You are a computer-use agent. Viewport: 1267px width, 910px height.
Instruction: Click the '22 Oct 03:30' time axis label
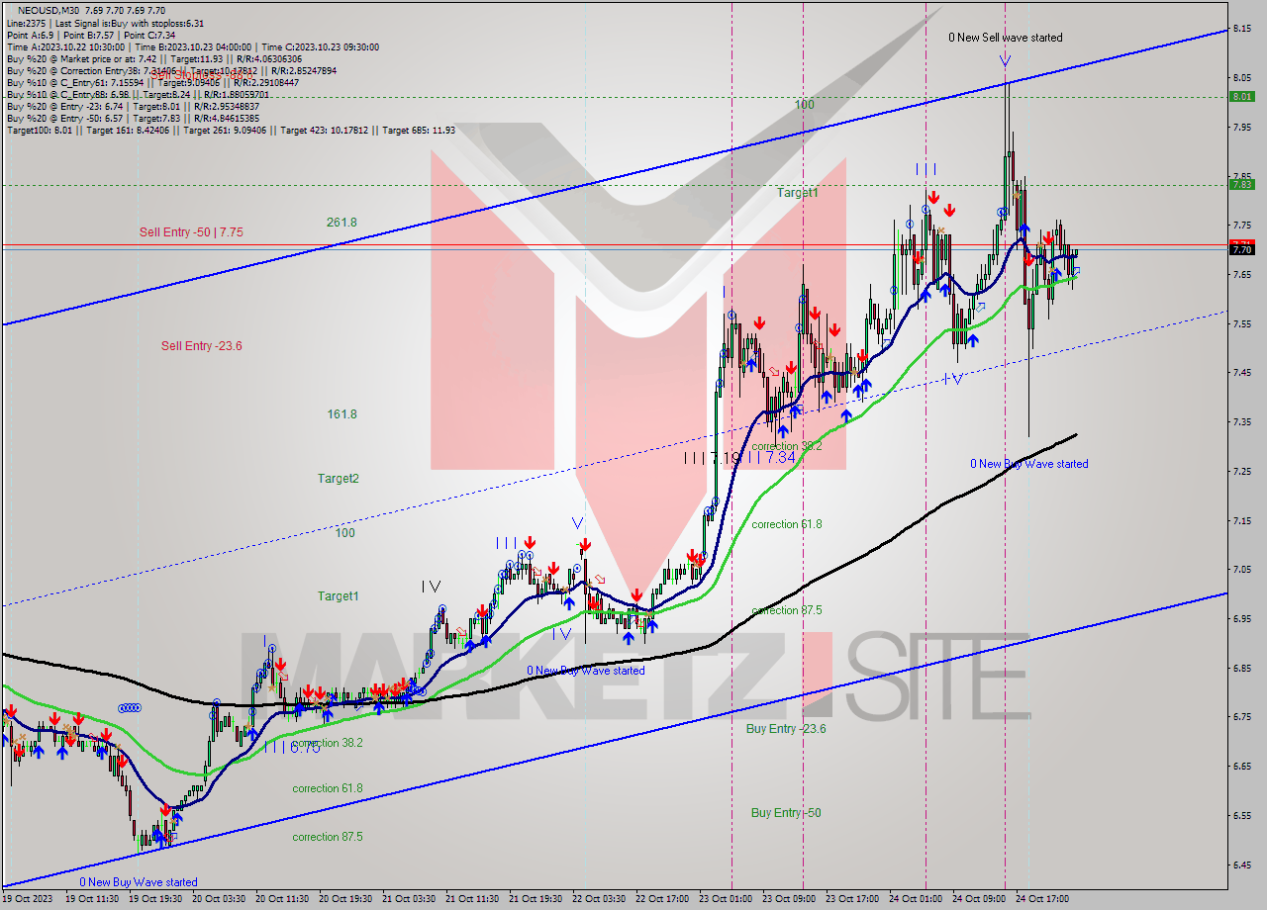pos(599,899)
